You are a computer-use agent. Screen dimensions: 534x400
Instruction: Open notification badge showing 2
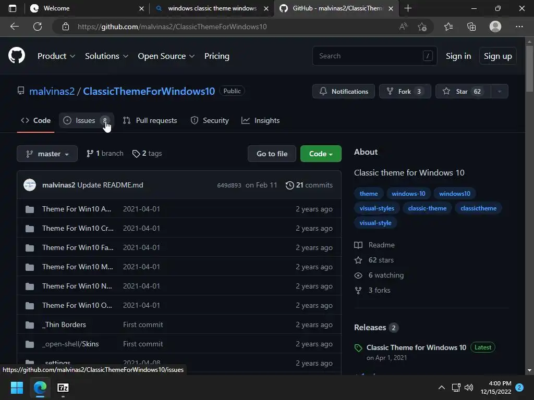coord(519,387)
